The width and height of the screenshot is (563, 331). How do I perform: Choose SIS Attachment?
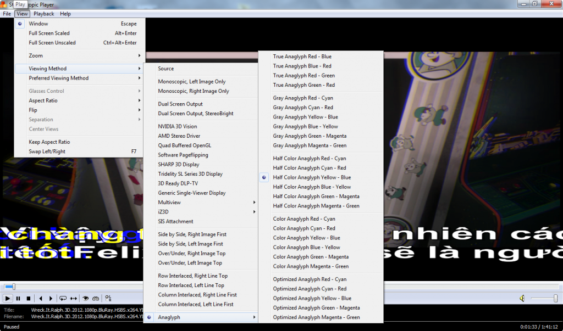click(201, 221)
